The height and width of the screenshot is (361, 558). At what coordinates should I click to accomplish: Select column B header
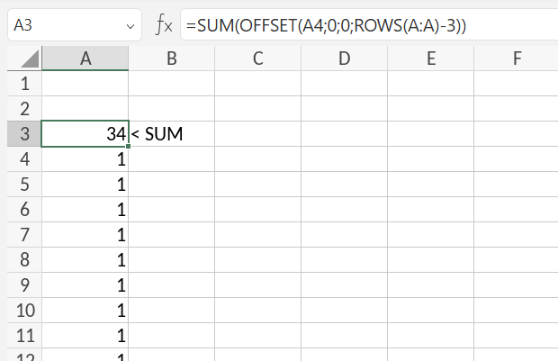(171, 59)
